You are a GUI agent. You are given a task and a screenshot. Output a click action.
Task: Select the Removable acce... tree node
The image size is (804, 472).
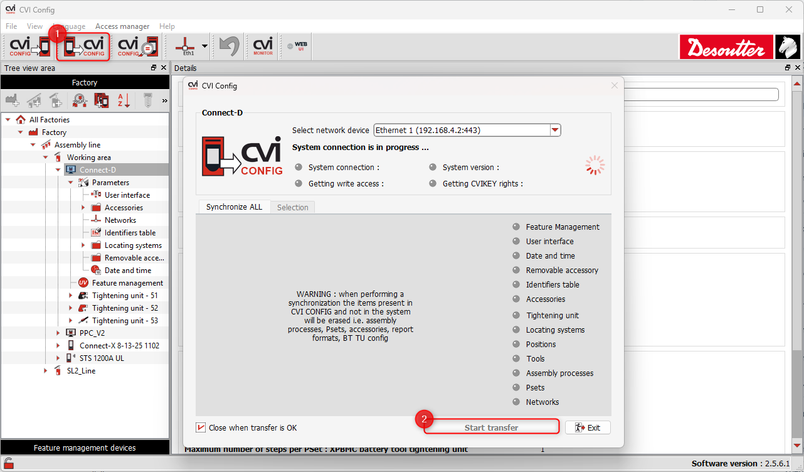pyautogui.click(x=134, y=258)
